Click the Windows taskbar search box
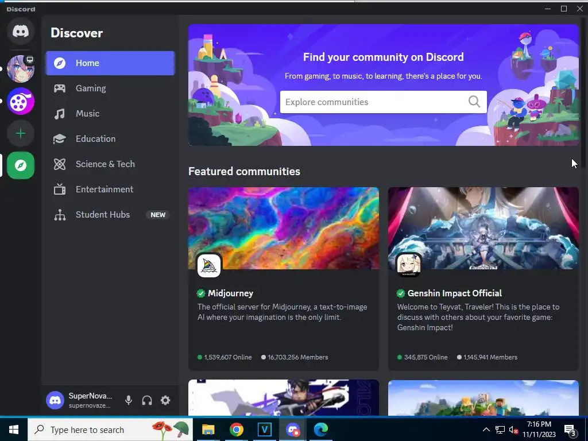 (110, 430)
